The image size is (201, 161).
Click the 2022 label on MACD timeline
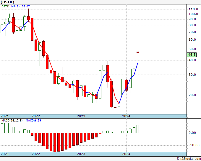point(36,154)
